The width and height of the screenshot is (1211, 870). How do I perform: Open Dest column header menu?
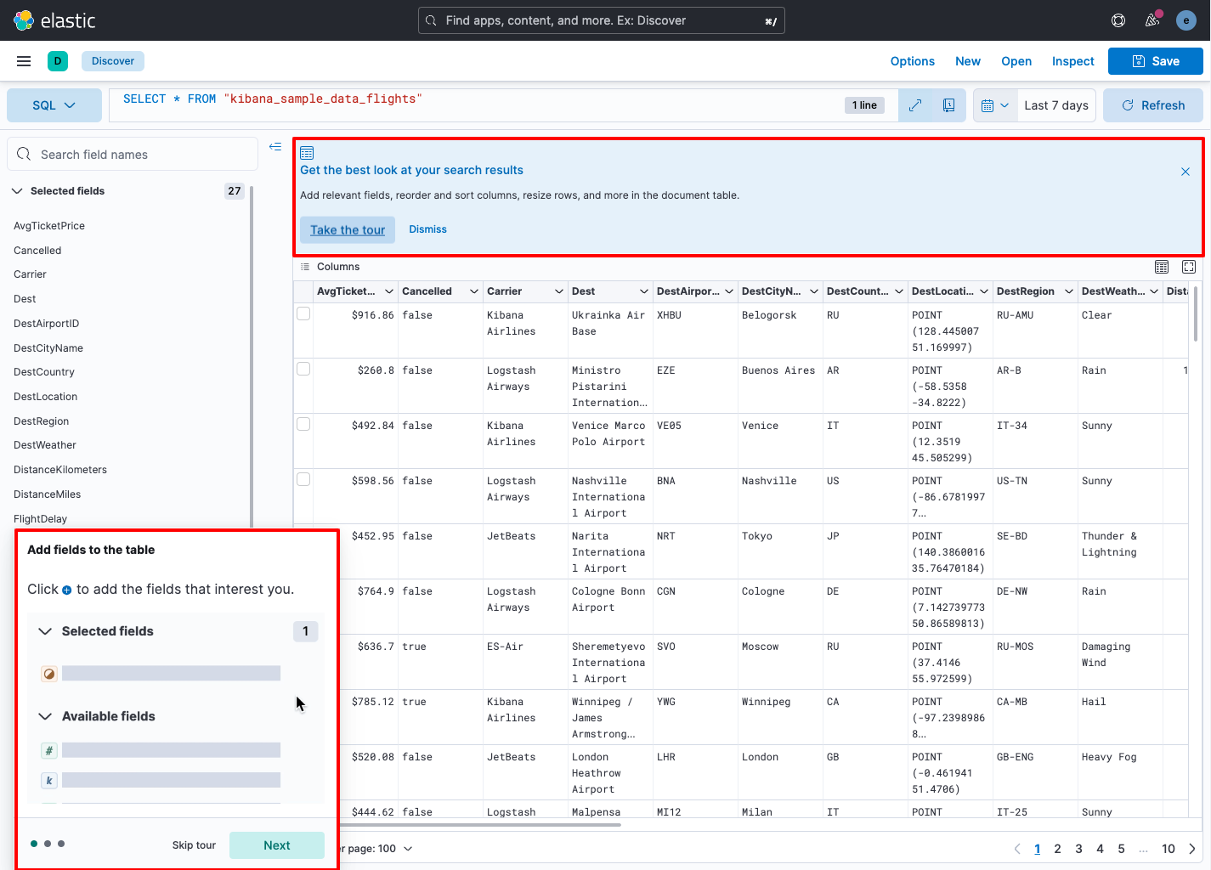coord(644,291)
